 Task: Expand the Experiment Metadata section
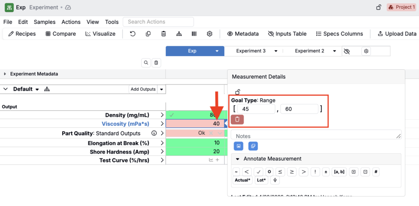[5, 74]
